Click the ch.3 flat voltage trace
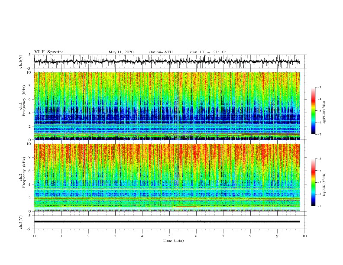This screenshot has width=343, height=265. (x=167, y=222)
